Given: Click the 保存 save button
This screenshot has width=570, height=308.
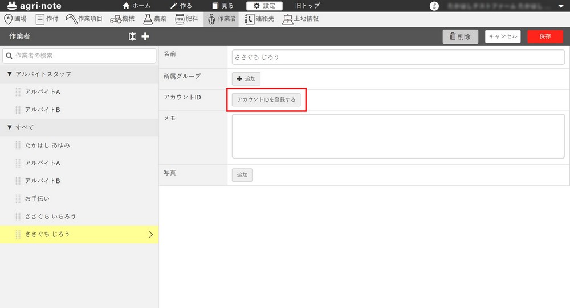Looking at the screenshot, I should 545,36.
